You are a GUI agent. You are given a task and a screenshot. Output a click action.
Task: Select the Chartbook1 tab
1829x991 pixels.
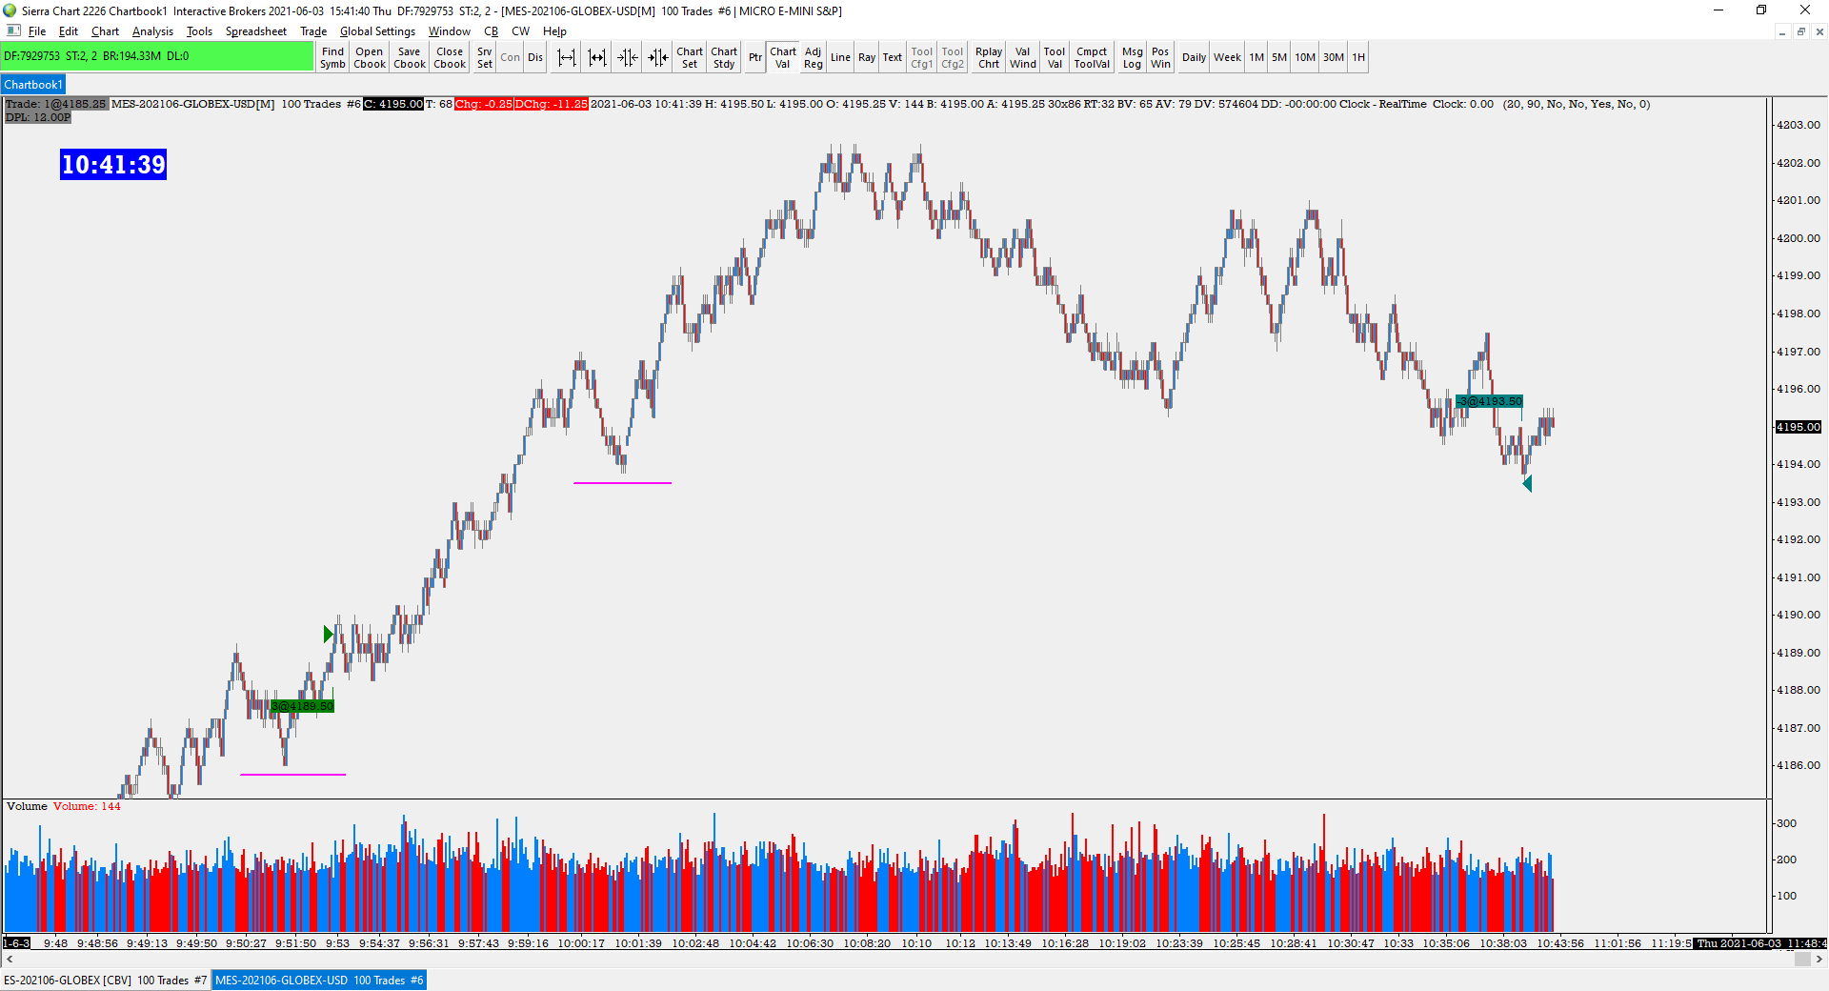click(33, 85)
